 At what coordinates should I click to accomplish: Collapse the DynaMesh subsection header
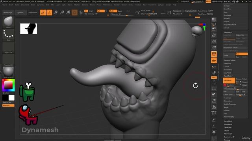point(228,76)
